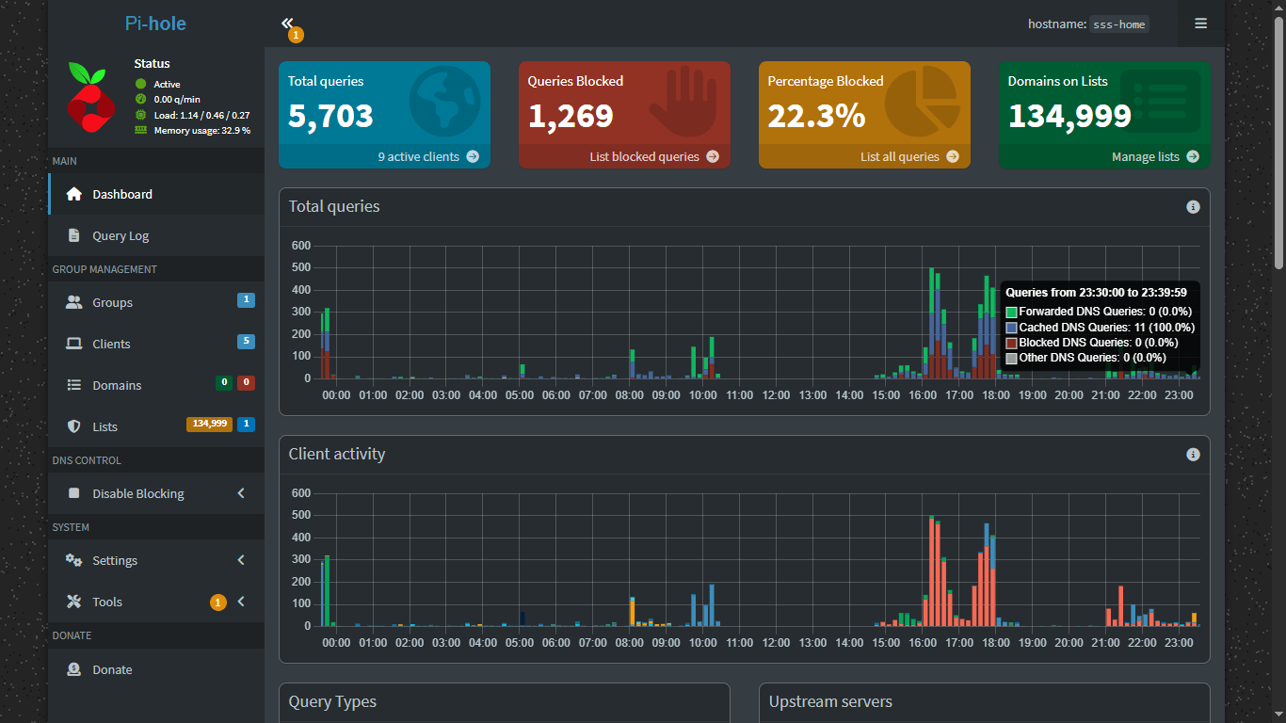
Task: Click the Donate menu link
Action: 156,669
